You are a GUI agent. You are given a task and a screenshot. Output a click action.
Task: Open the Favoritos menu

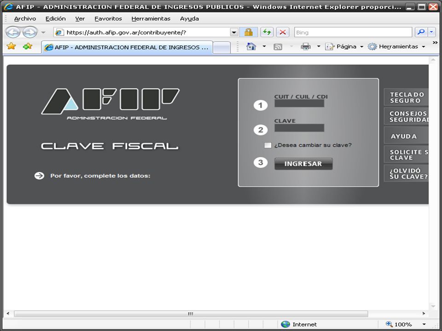click(x=108, y=18)
